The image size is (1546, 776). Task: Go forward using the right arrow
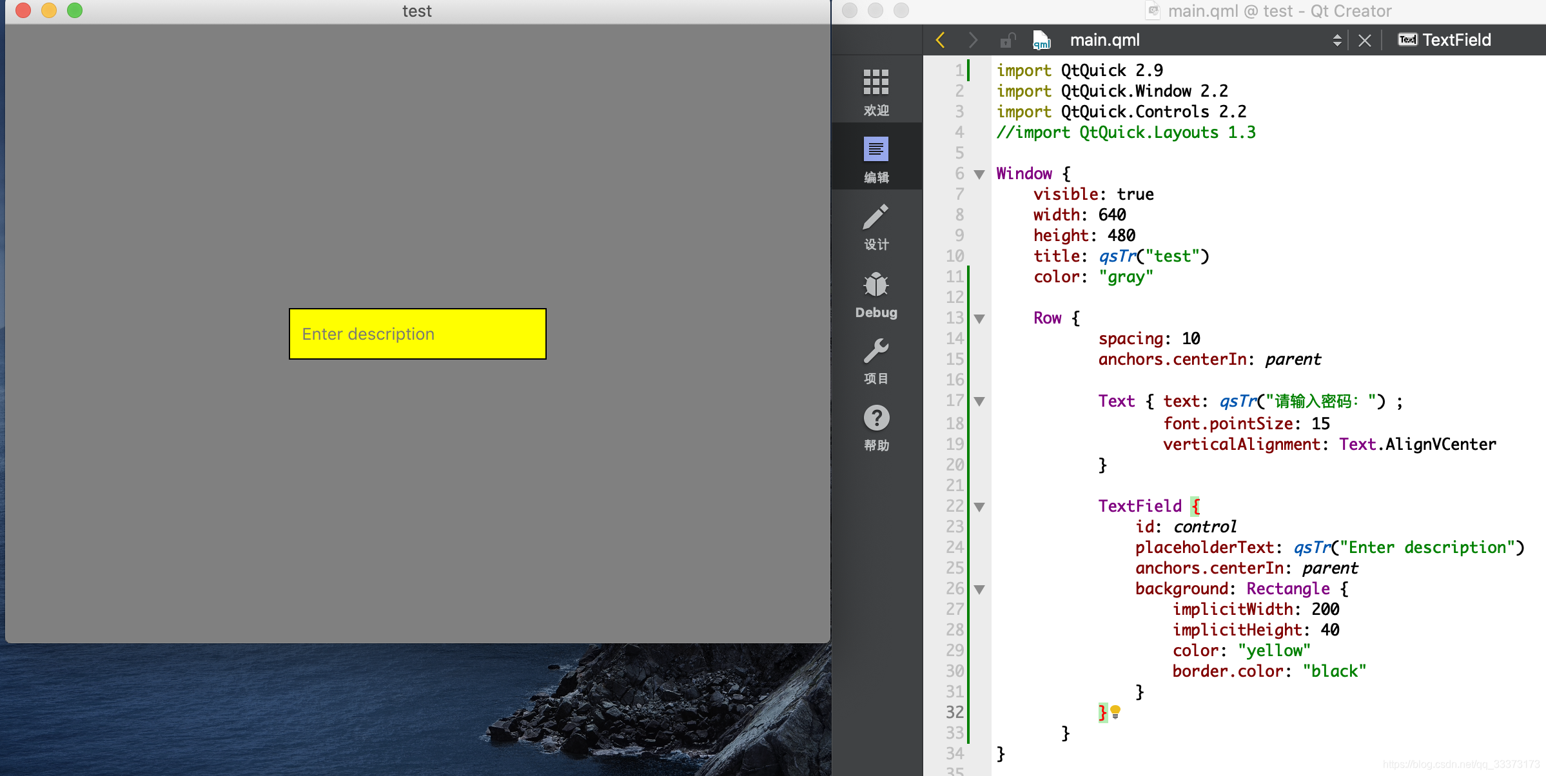[973, 40]
